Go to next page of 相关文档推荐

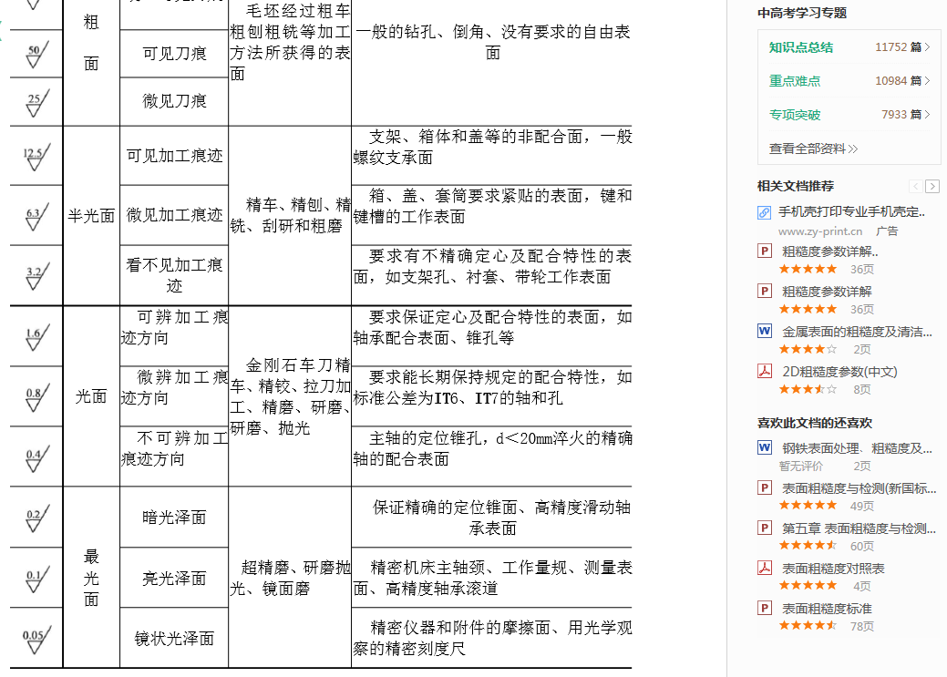(932, 187)
